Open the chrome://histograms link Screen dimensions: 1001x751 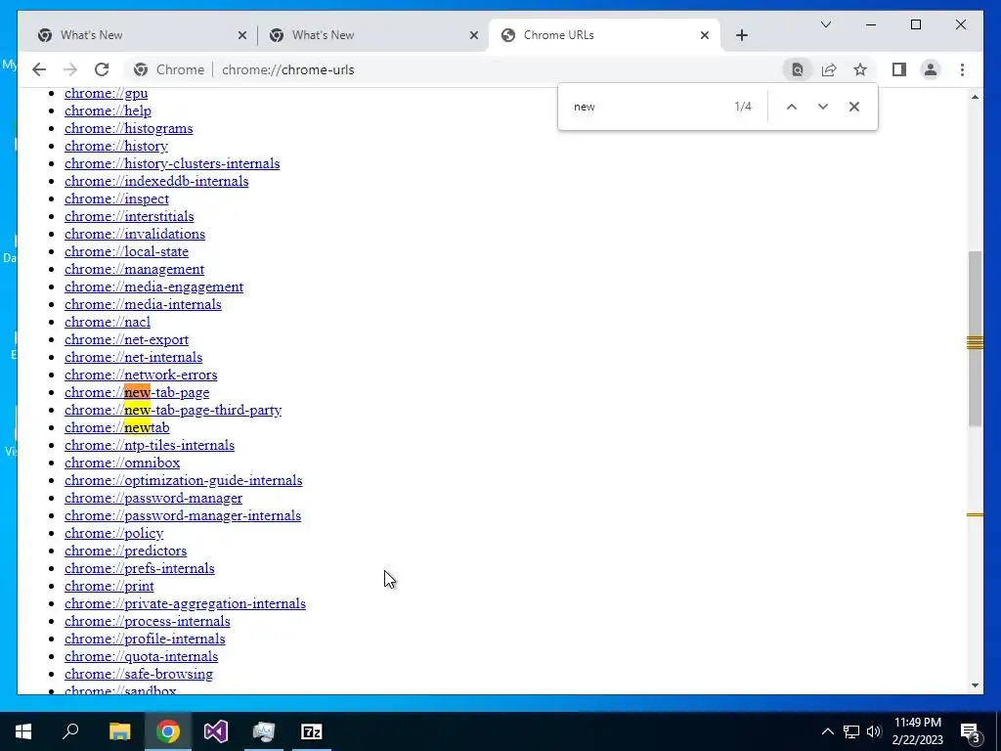coord(128,128)
